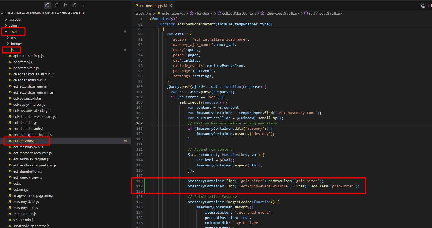Click the '// Reinitialize Masonry' comment line

tap(212, 197)
